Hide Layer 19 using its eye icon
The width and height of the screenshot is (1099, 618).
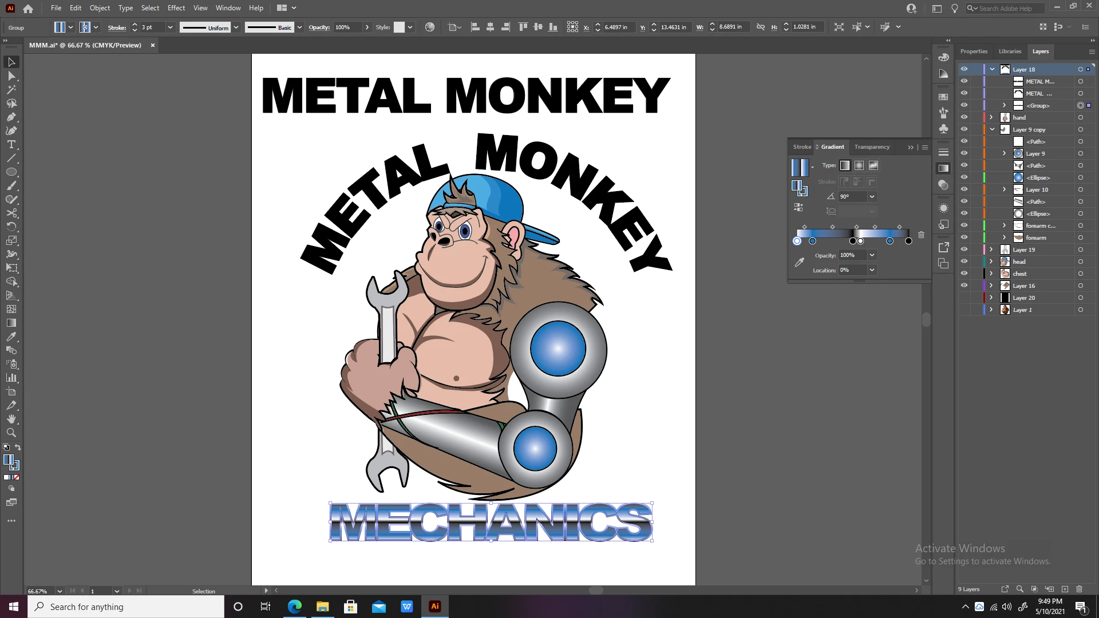(964, 249)
